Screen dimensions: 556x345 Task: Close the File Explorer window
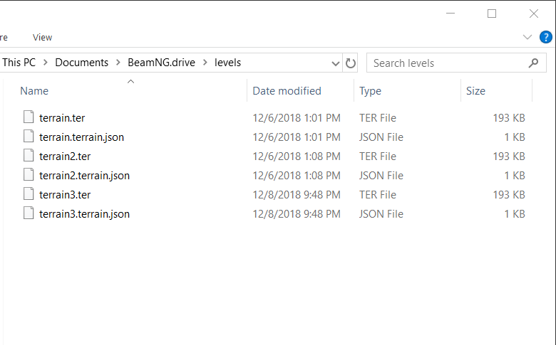coord(534,14)
